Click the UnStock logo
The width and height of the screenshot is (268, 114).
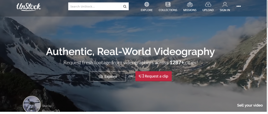[29, 7]
